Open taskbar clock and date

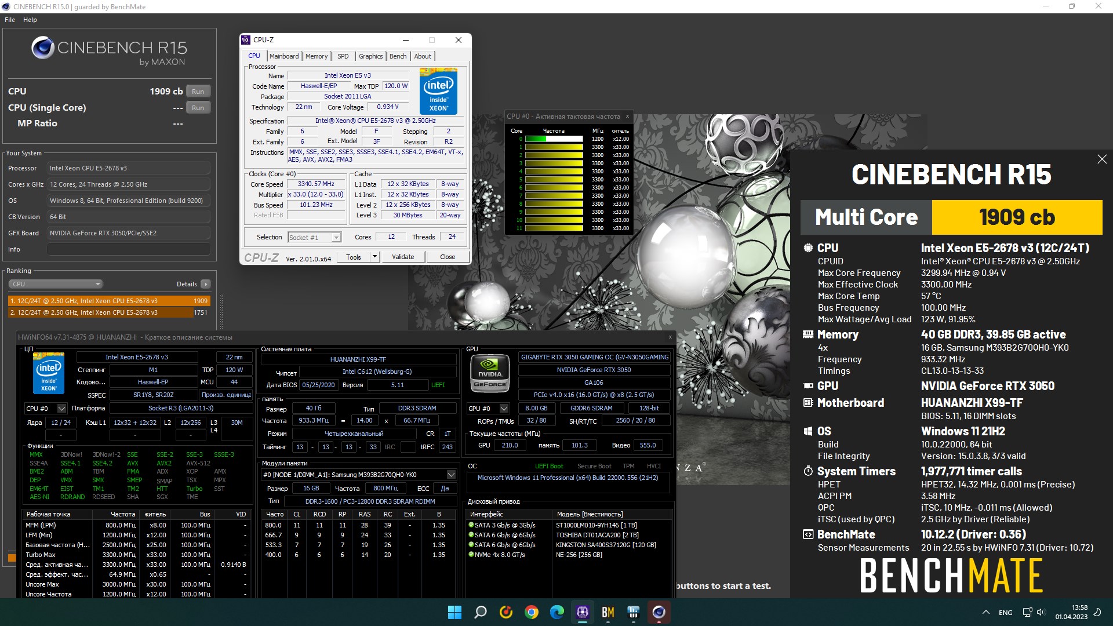[x=1071, y=612]
